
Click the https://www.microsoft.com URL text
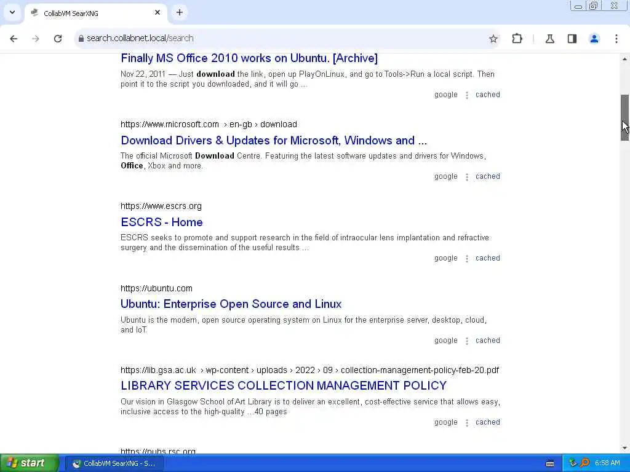(x=170, y=124)
